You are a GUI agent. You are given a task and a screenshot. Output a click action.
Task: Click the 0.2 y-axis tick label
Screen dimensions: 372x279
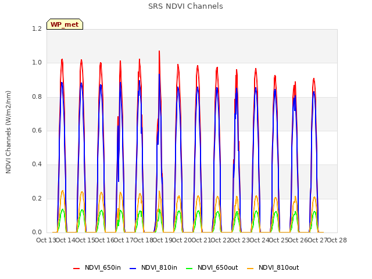pos(37,199)
